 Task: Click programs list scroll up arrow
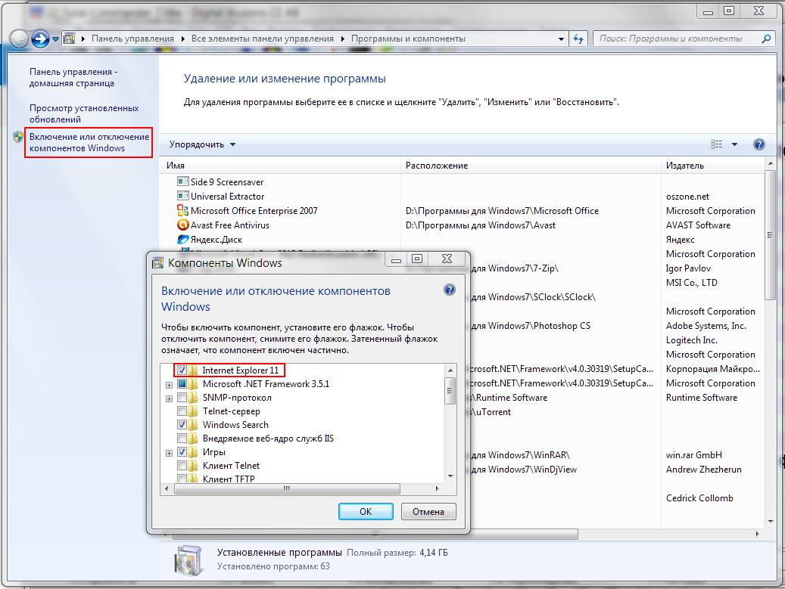pos(771,163)
